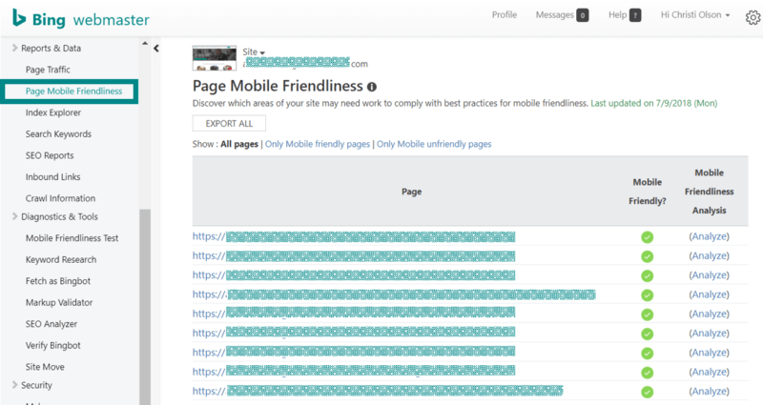Open Mobile Friendliness Test tool
763x405 pixels.
(72, 237)
